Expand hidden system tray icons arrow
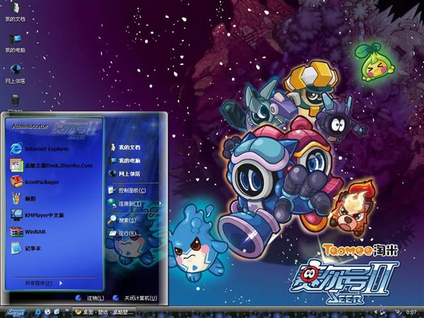 point(376,312)
